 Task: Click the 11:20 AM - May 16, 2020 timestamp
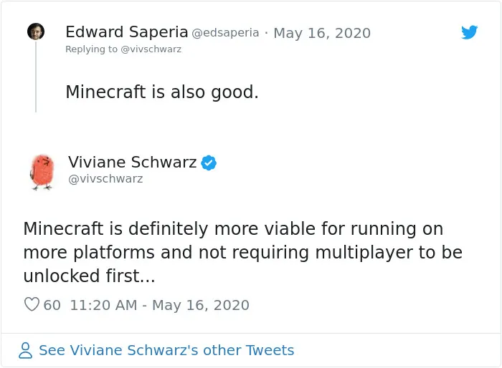coord(160,305)
